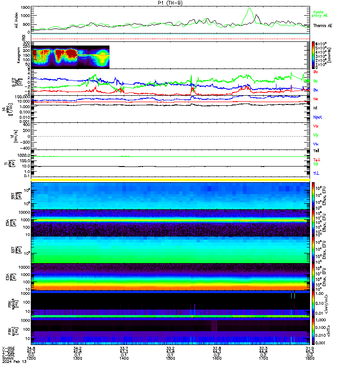Click the green "Viy" legend label
This screenshot has height=368, width=345.
pos(316,135)
